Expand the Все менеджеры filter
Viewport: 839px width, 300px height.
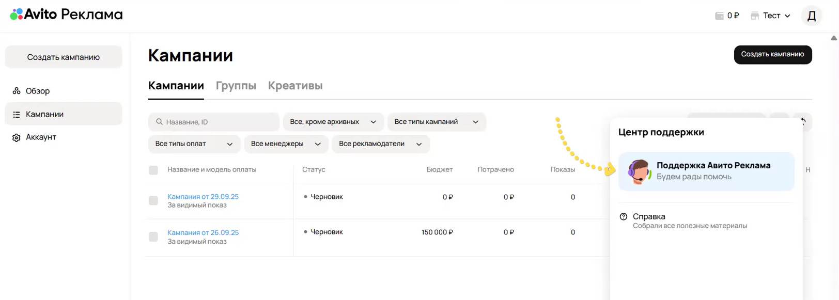tap(285, 144)
